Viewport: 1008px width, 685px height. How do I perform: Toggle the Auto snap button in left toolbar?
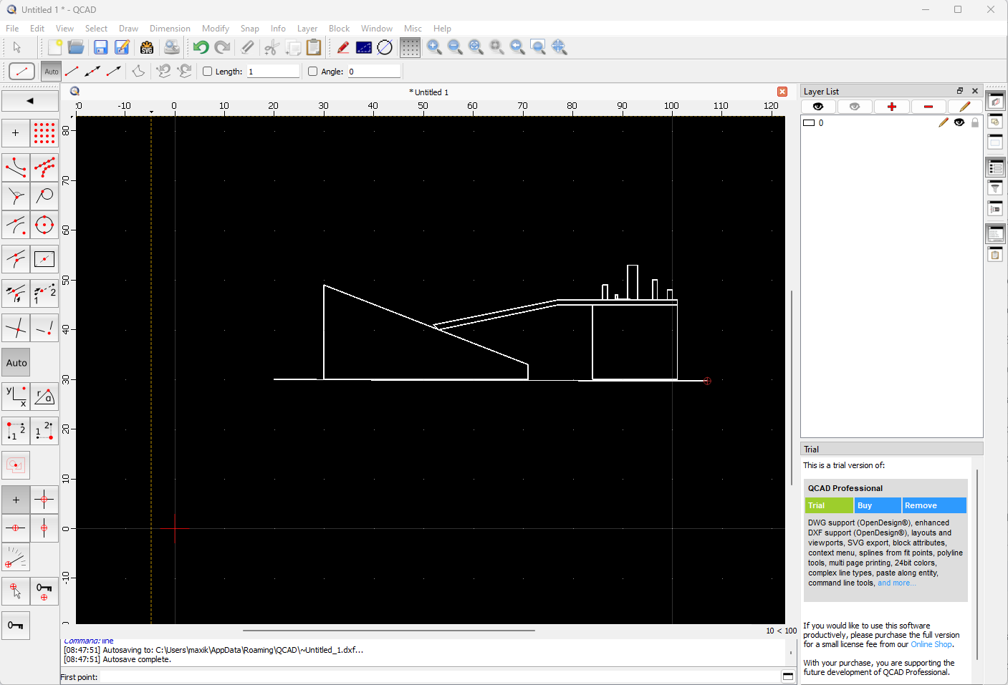(16, 363)
